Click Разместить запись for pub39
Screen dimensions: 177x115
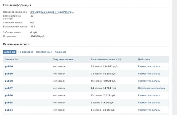[149, 74]
